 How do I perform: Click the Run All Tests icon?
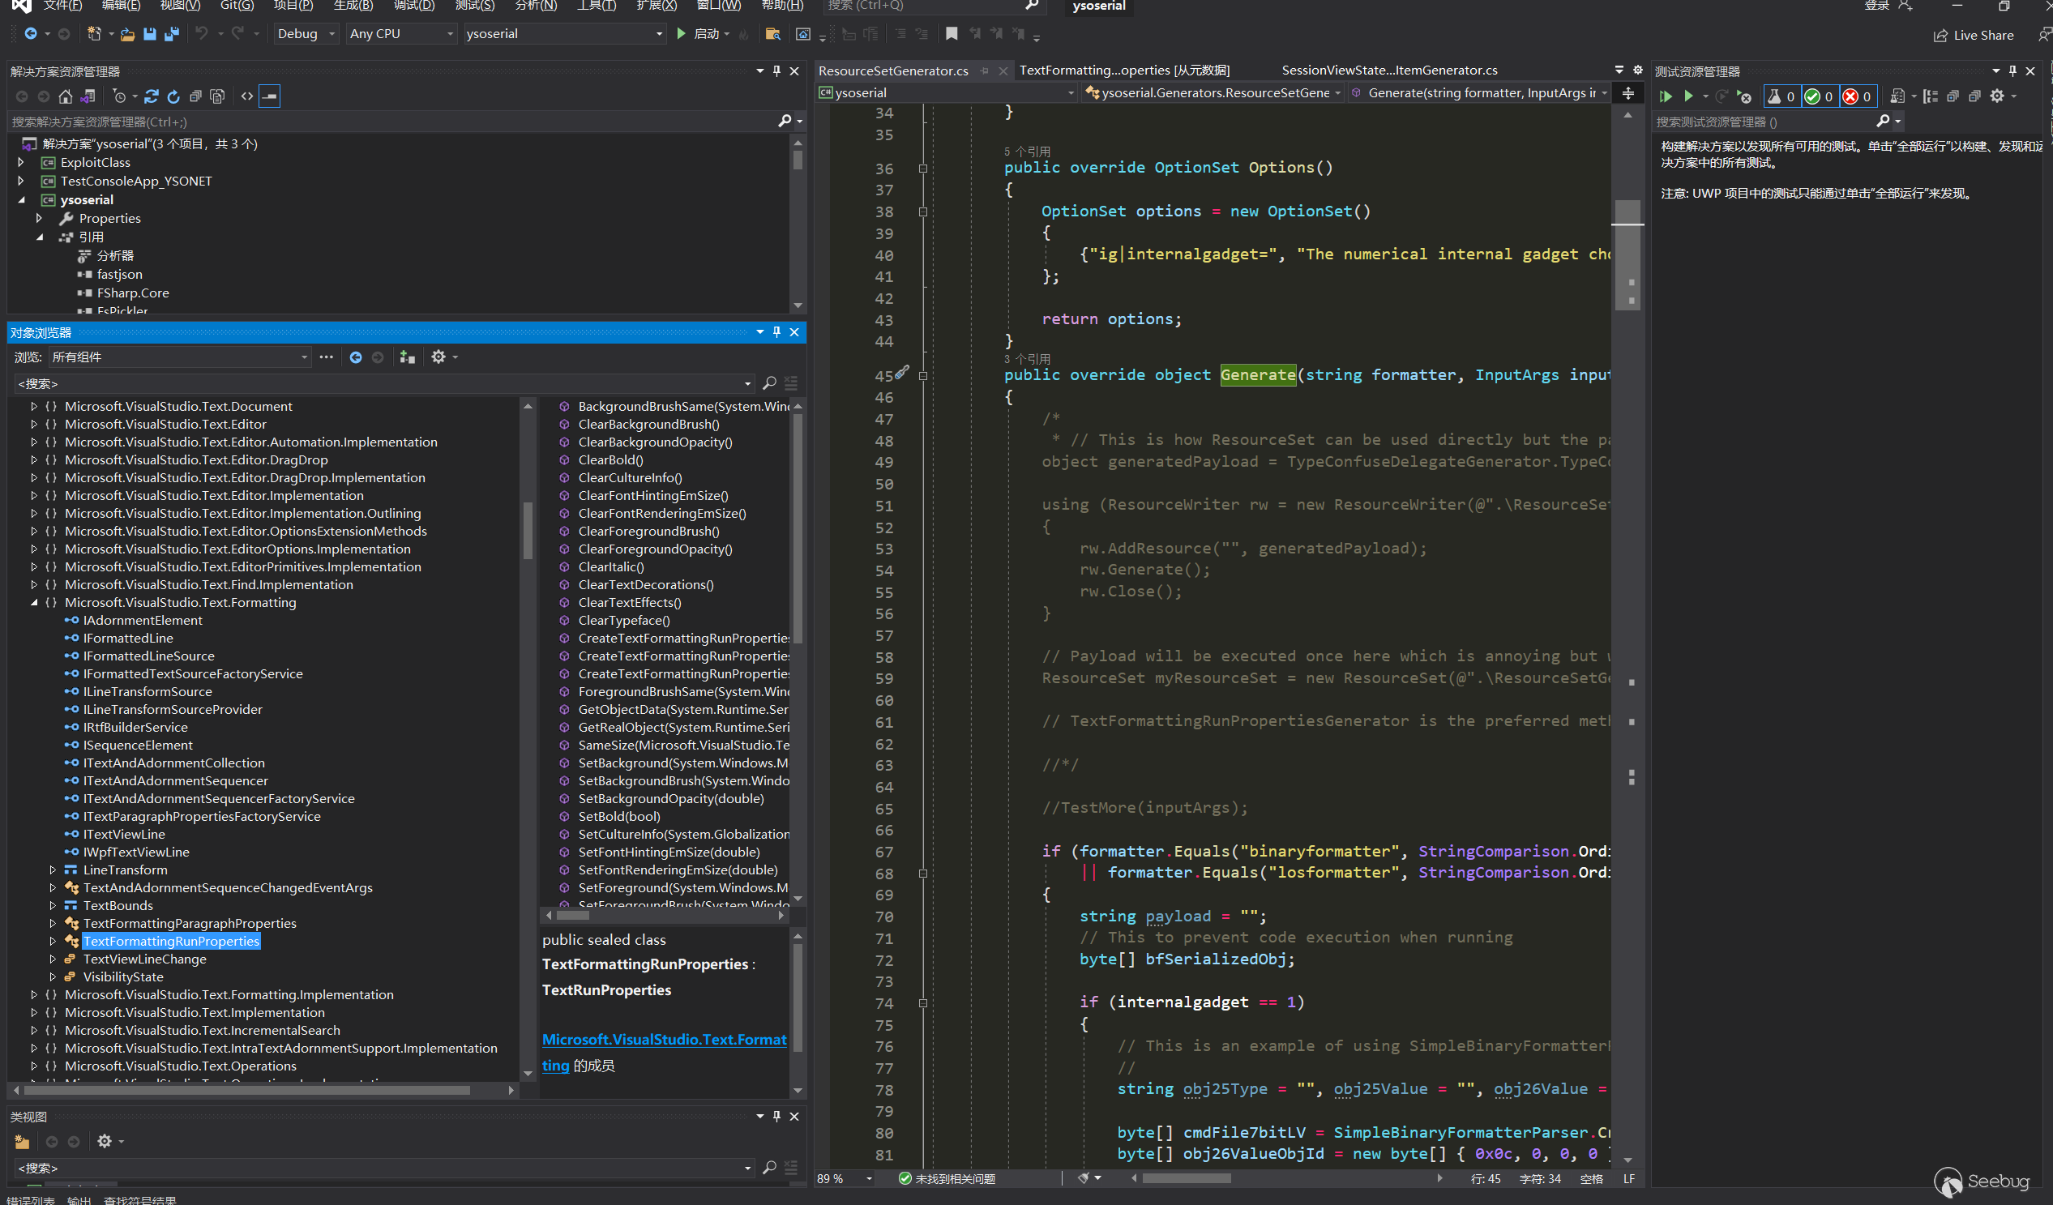point(1666,96)
